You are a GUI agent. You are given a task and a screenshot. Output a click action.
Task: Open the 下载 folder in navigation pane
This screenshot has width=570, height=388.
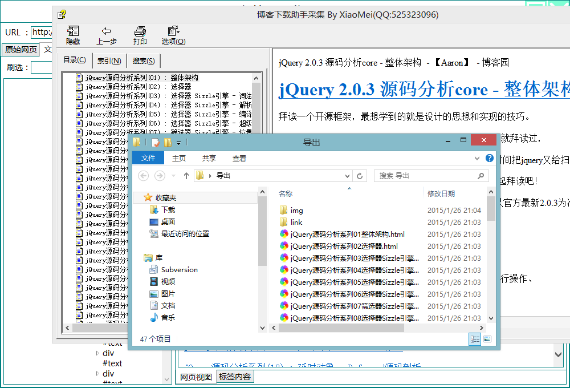pyautogui.click(x=162, y=209)
